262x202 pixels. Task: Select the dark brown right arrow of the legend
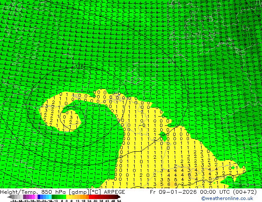pos(119,197)
